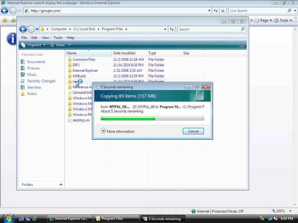Click the Internet Explorer refresh icon

point(216,11)
